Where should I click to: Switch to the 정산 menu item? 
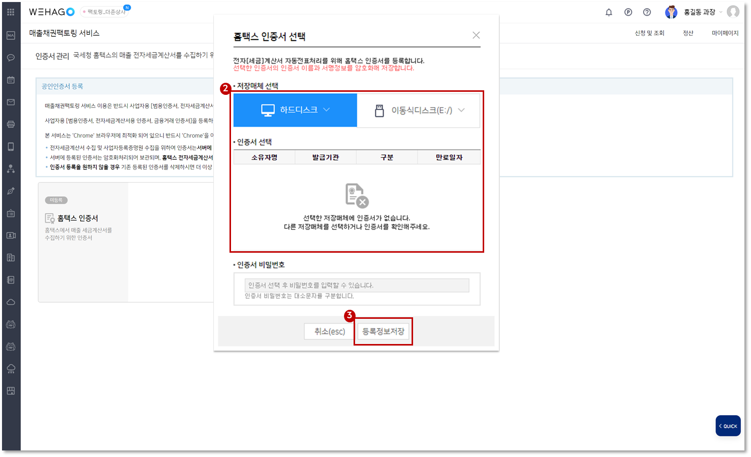(688, 32)
